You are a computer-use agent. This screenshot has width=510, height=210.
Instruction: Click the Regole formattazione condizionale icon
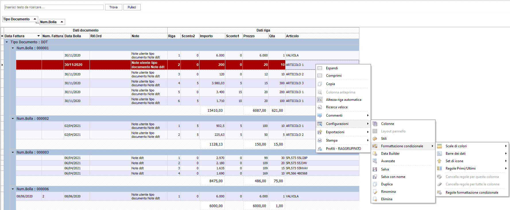pyautogui.click(x=439, y=193)
